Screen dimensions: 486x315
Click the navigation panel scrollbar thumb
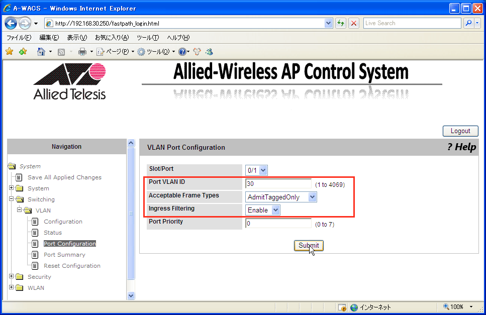click(131, 214)
